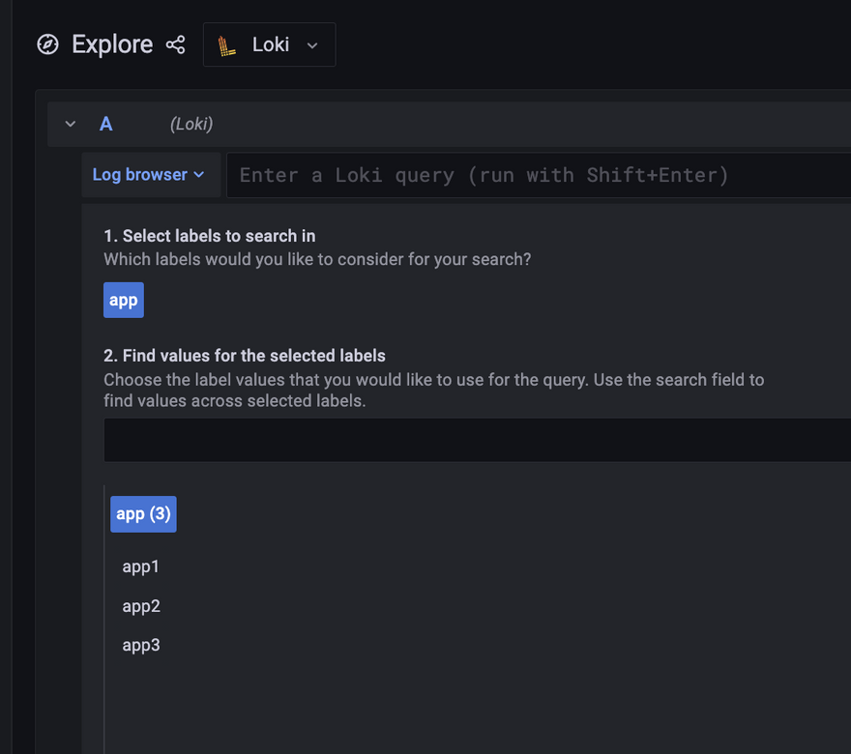
Task: Collapse query row A with the chevron
Action: click(71, 124)
